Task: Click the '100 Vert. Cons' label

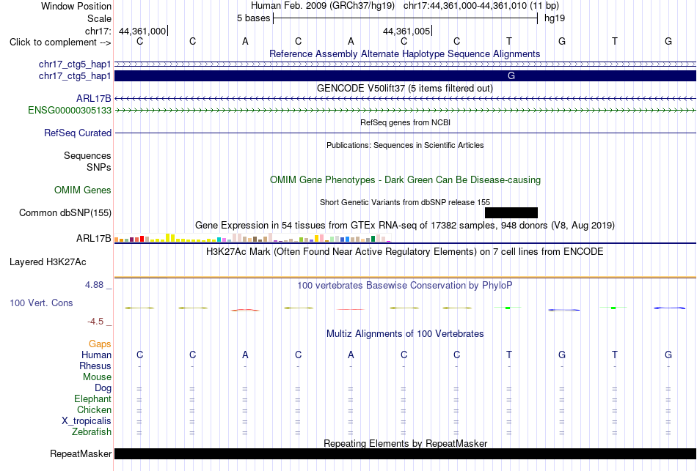Action: point(41,303)
